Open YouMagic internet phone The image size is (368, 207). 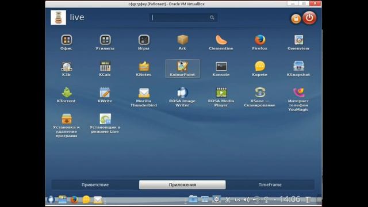pyautogui.click(x=298, y=99)
